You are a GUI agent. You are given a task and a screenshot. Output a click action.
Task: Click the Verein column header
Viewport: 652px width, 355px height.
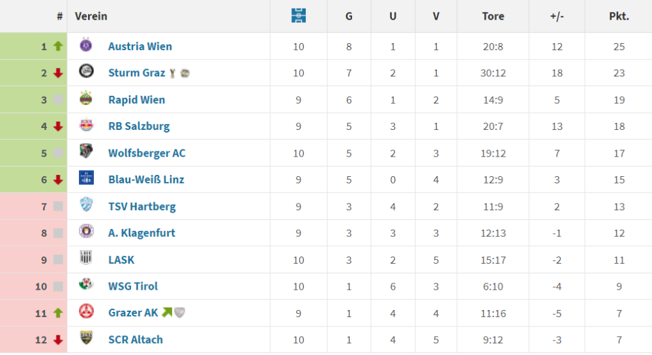91,16
